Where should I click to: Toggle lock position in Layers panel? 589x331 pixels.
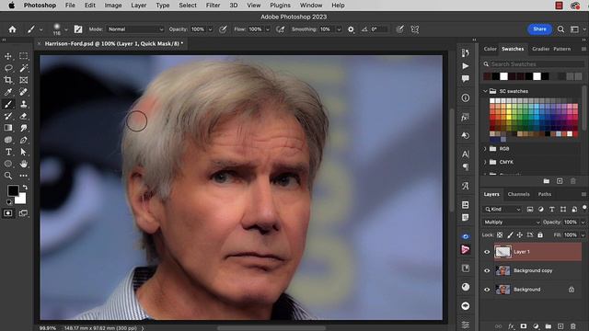[519, 235]
